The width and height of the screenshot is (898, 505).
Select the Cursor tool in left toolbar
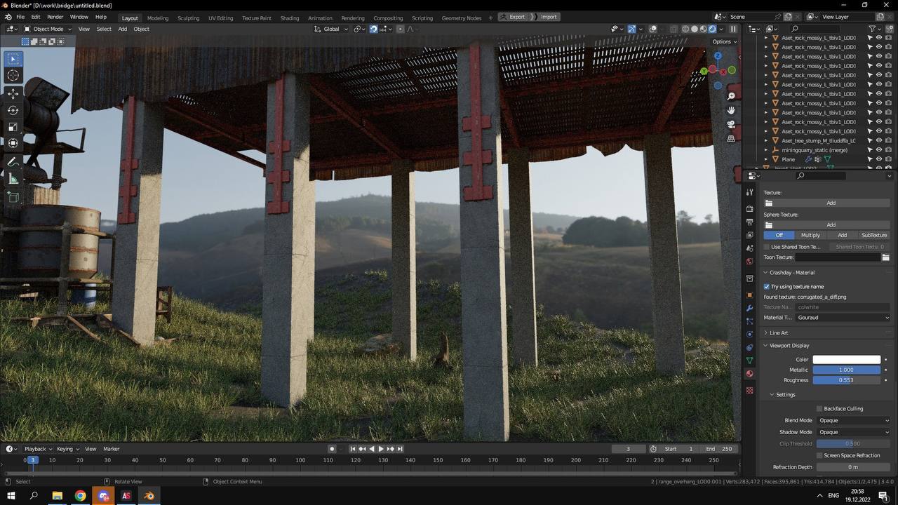pos(13,75)
